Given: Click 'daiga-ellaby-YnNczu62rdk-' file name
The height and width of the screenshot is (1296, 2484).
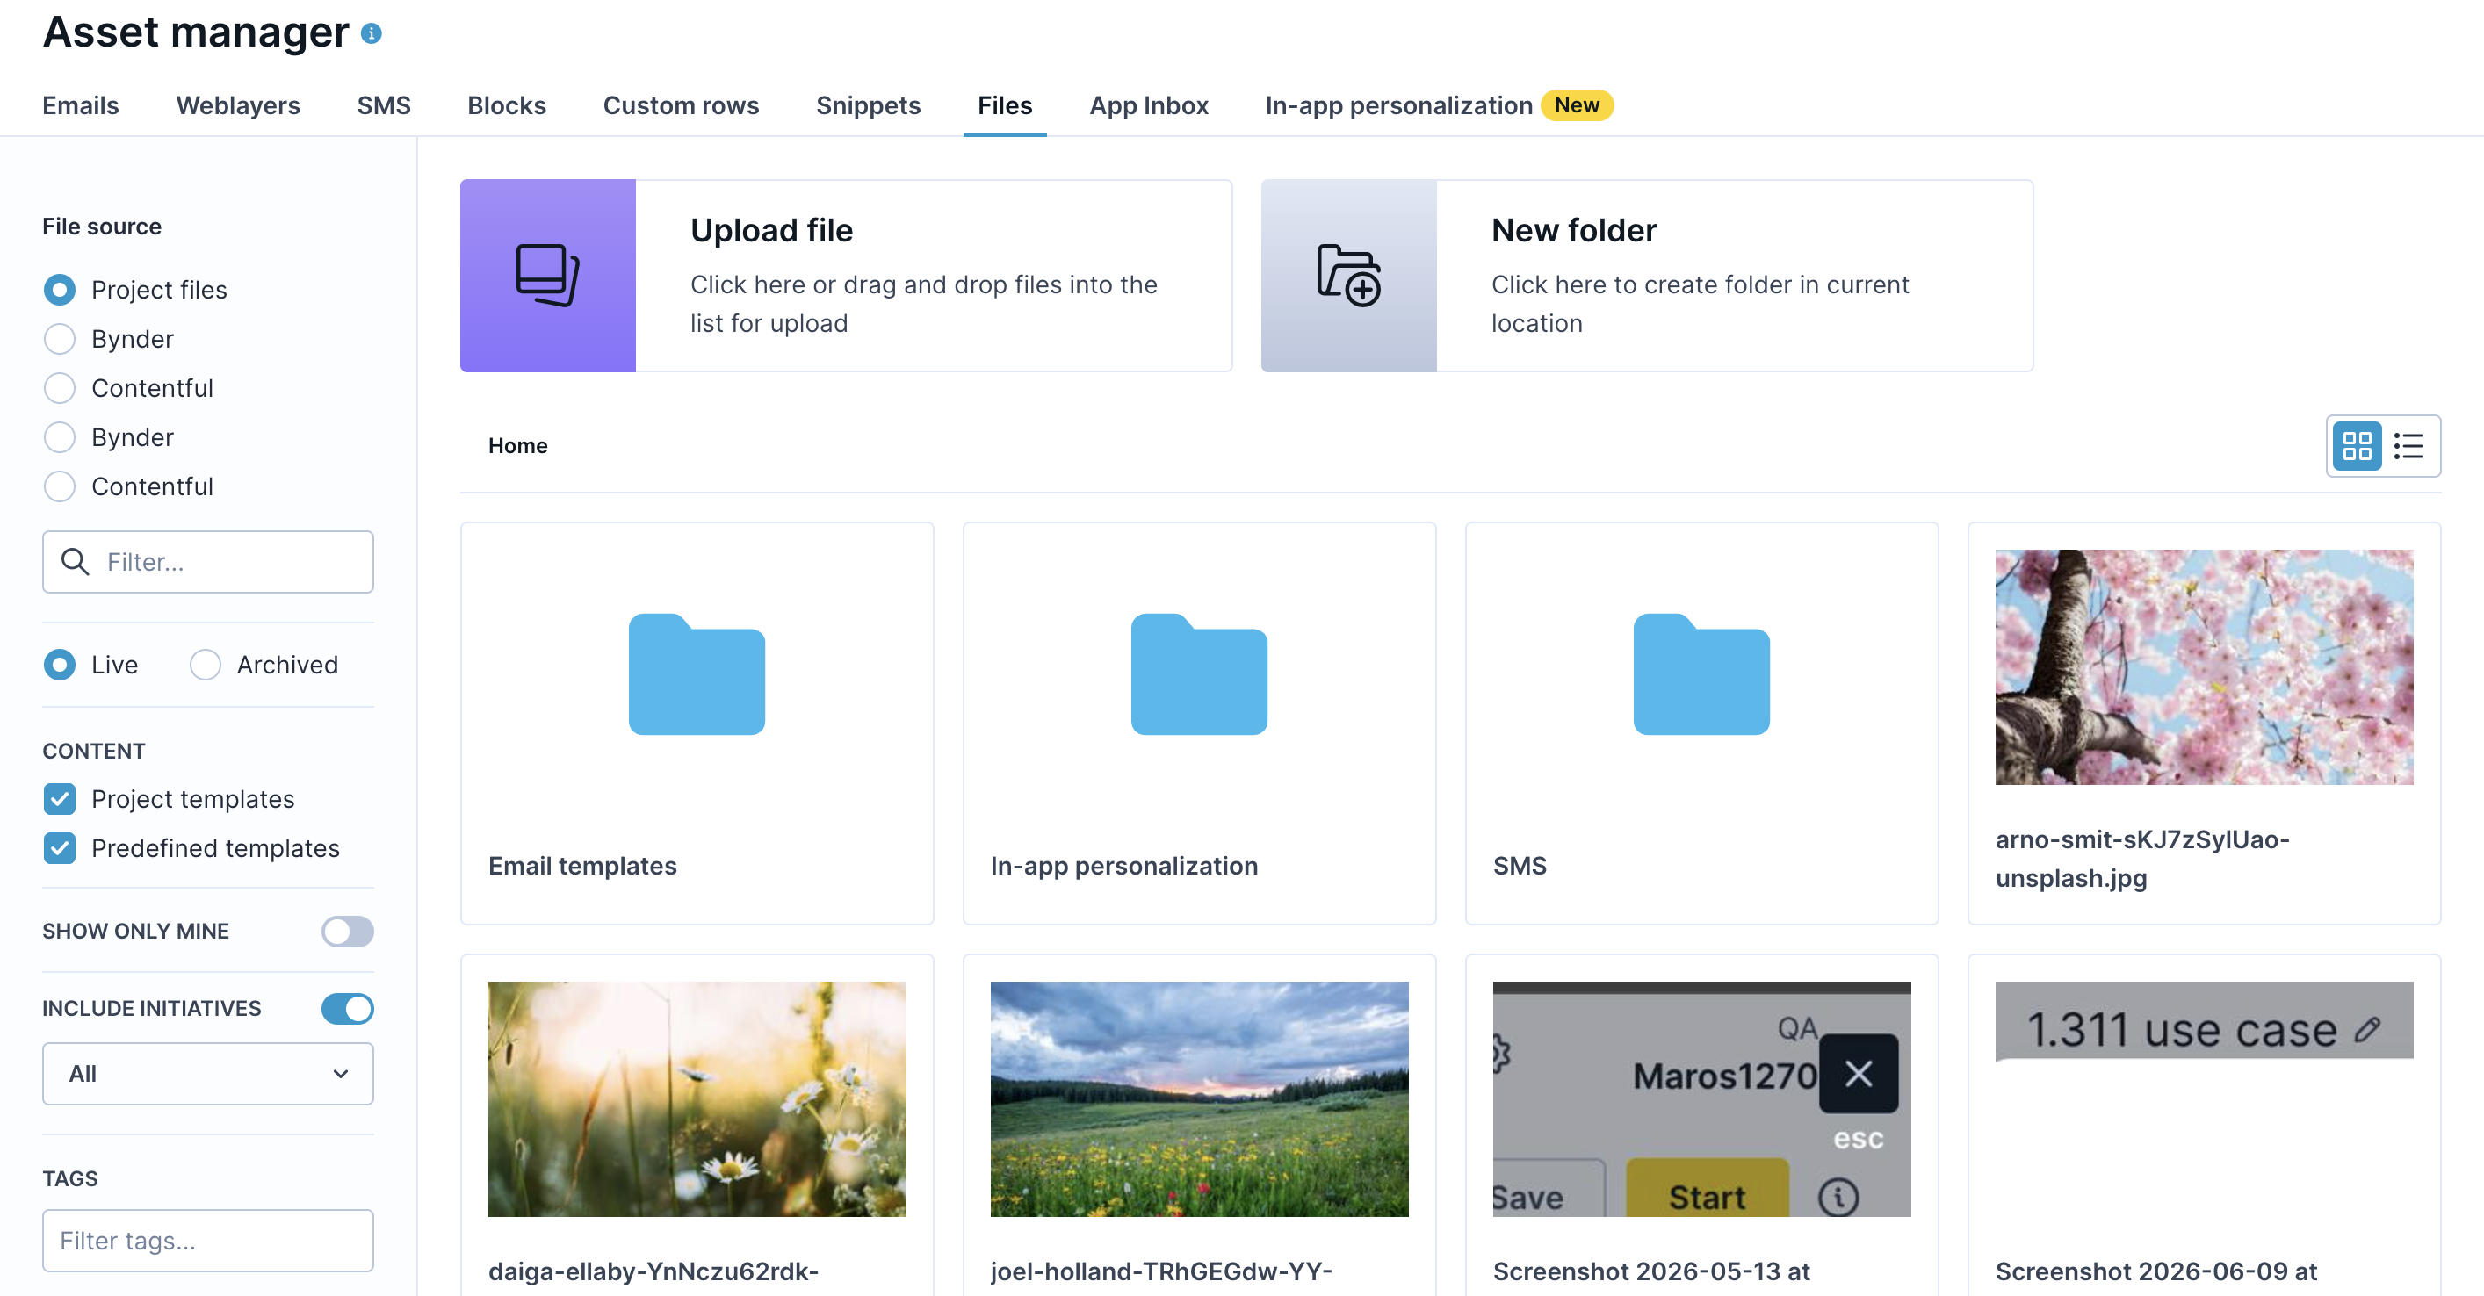Looking at the screenshot, I should [x=653, y=1272].
